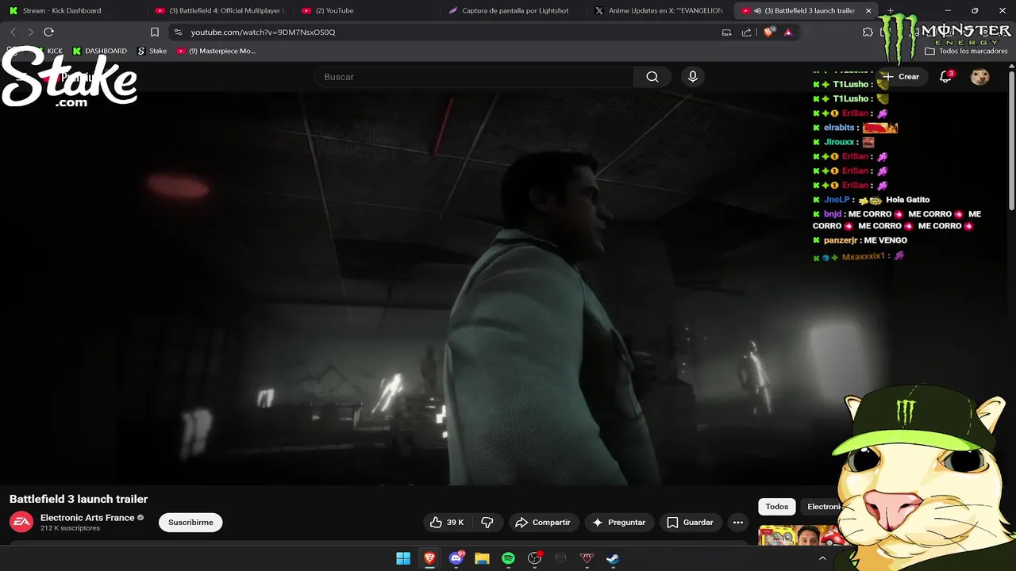Click the Preguntar button

coord(618,523)
